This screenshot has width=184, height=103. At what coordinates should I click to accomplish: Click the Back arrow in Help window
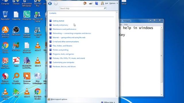50,3
